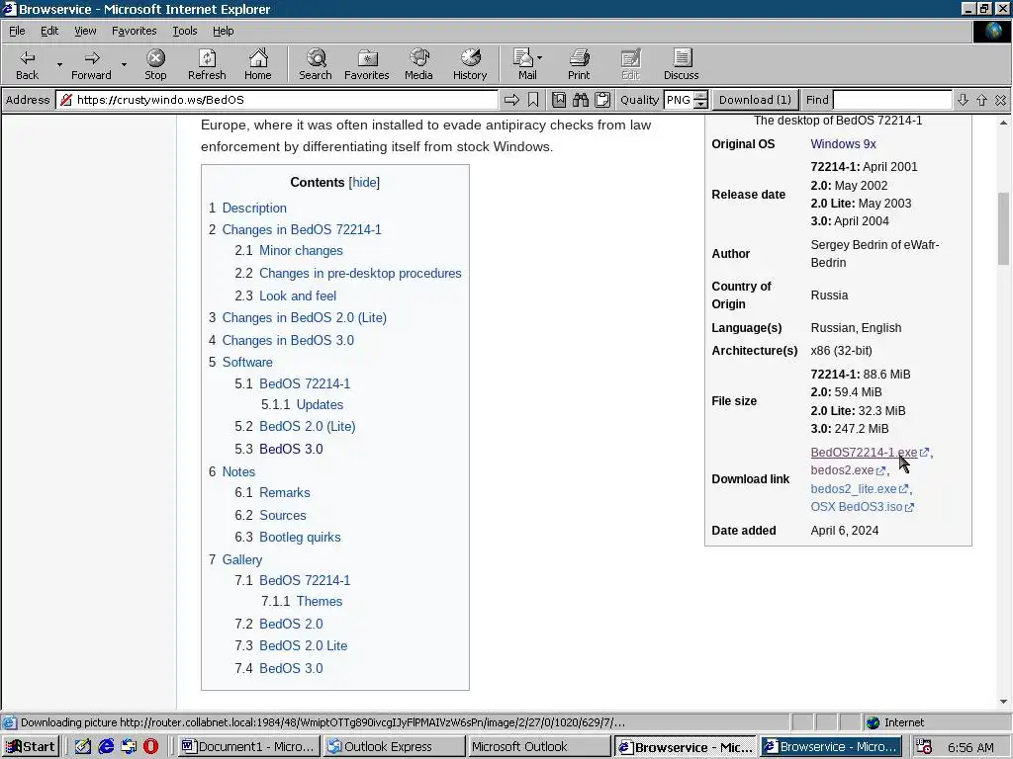This screenshot has width=1013, height=759.
Task: Click the bookmarks book icon in address toolbar
Action: point(559,100)
